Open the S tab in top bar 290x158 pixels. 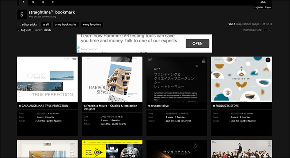24,2
